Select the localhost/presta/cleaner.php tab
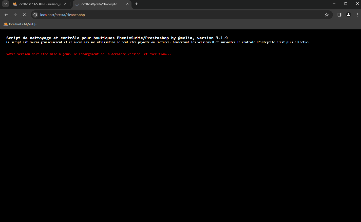 click(102, 4)
